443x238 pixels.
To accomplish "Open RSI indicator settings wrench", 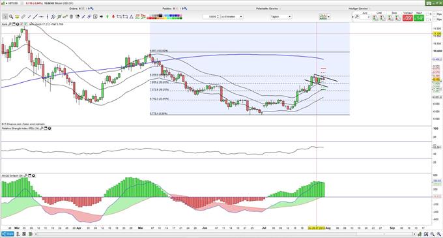I will 42,128.
